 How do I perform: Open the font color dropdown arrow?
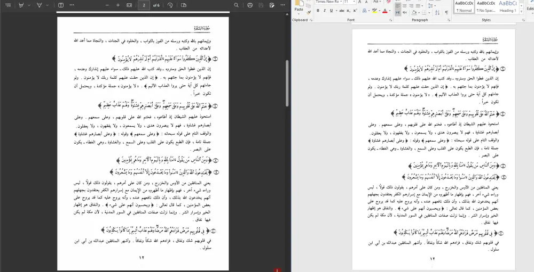(390, 11)
